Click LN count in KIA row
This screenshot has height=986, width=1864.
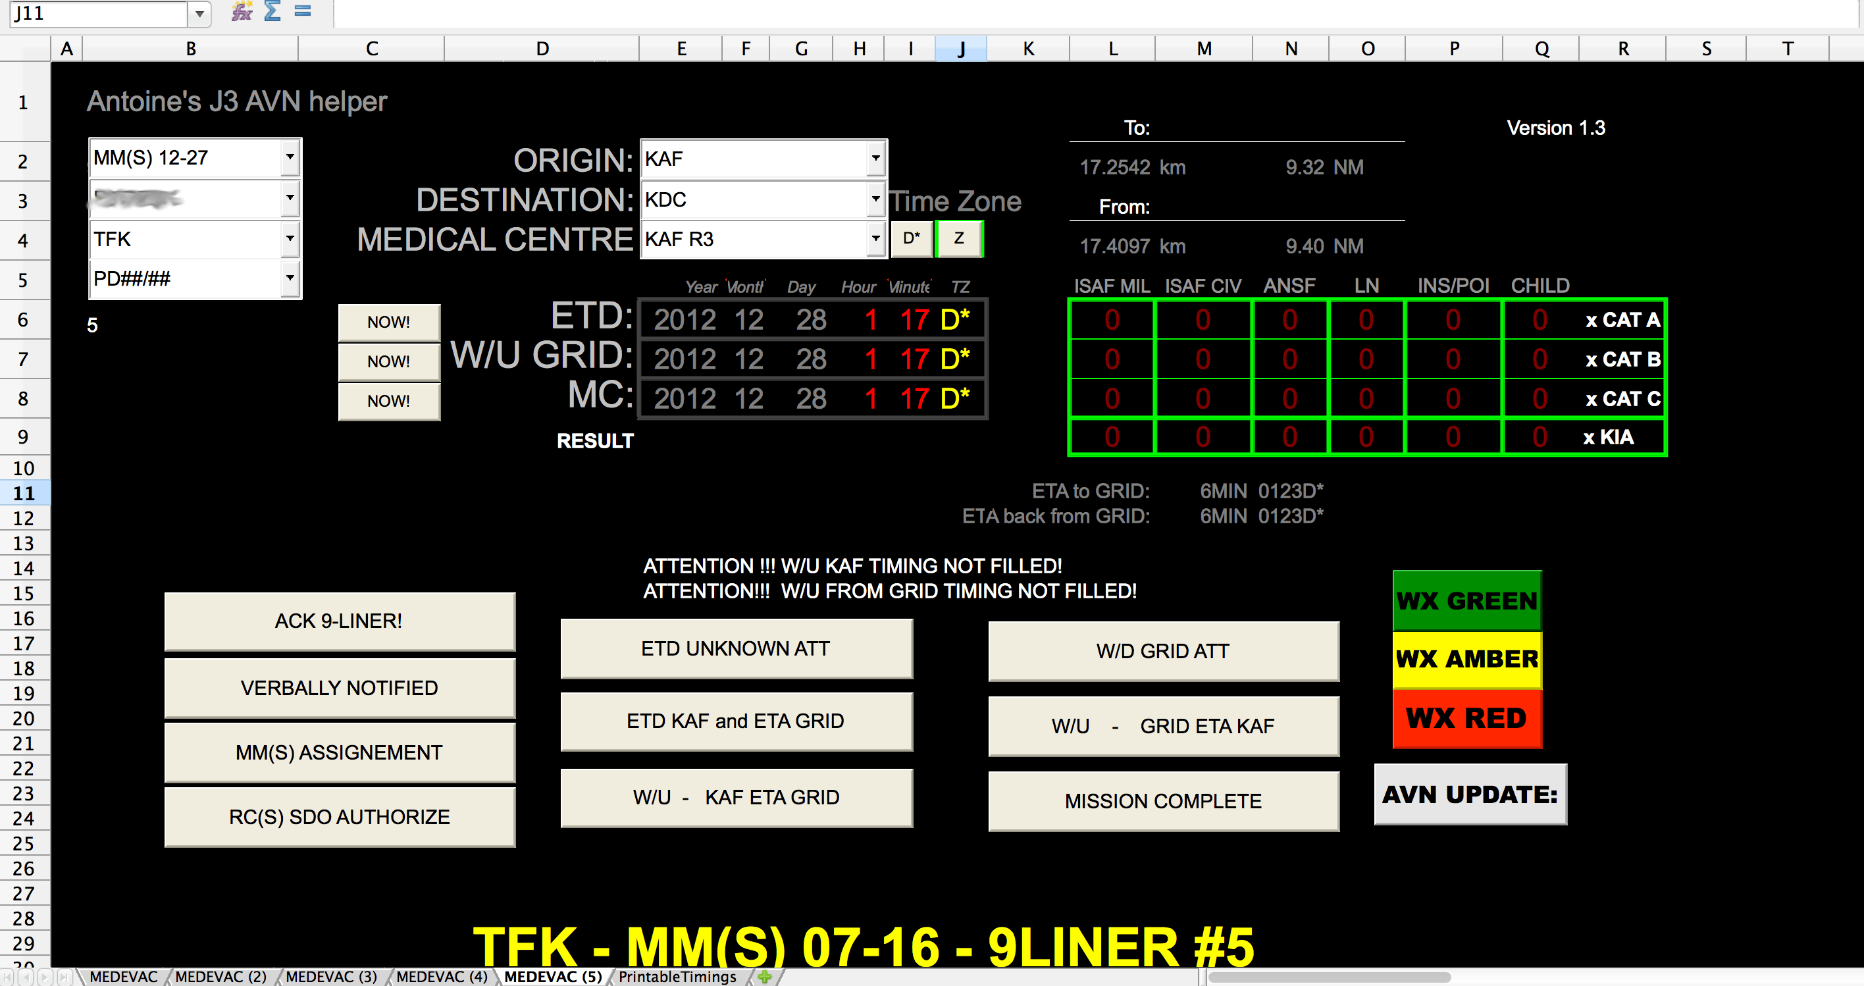click(1366, 437)
